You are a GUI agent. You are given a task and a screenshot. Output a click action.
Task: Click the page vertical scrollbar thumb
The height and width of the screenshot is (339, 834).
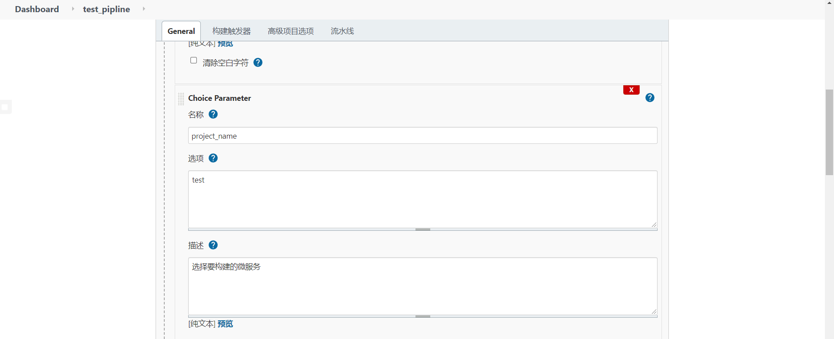(829, 132)
